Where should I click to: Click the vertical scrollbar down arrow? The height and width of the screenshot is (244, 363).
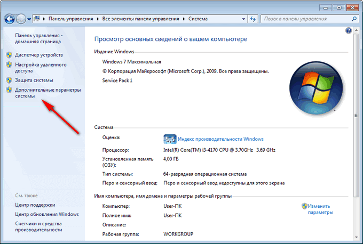tap(356, 238)
